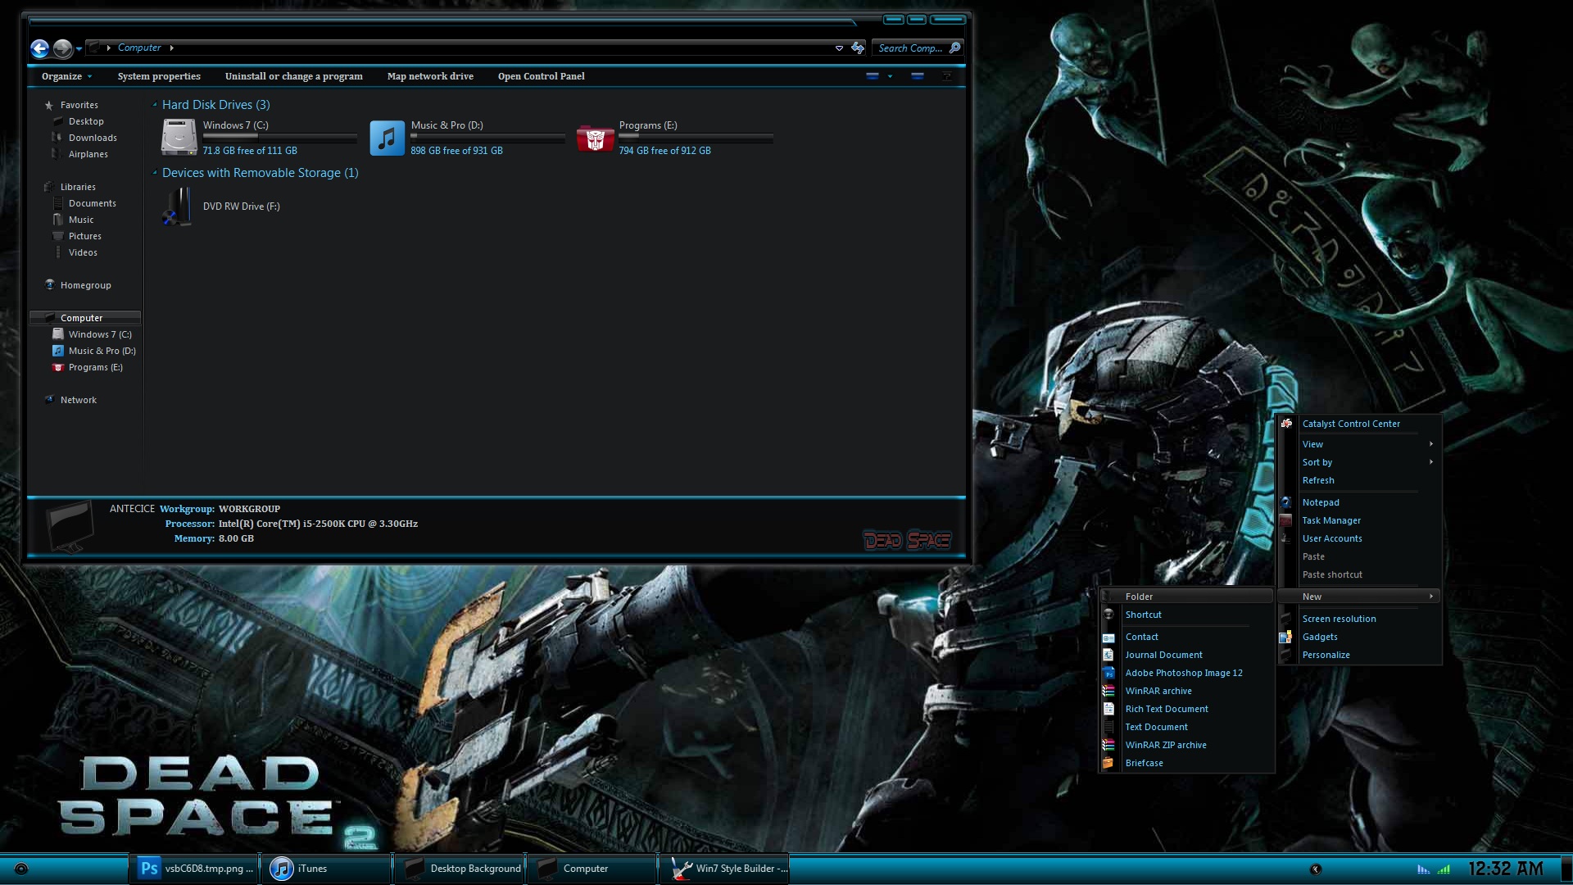Select the Music & Pro (D:) drive icon
Viewport: 1573px width, 885px height.
click(x=387, y=138)
